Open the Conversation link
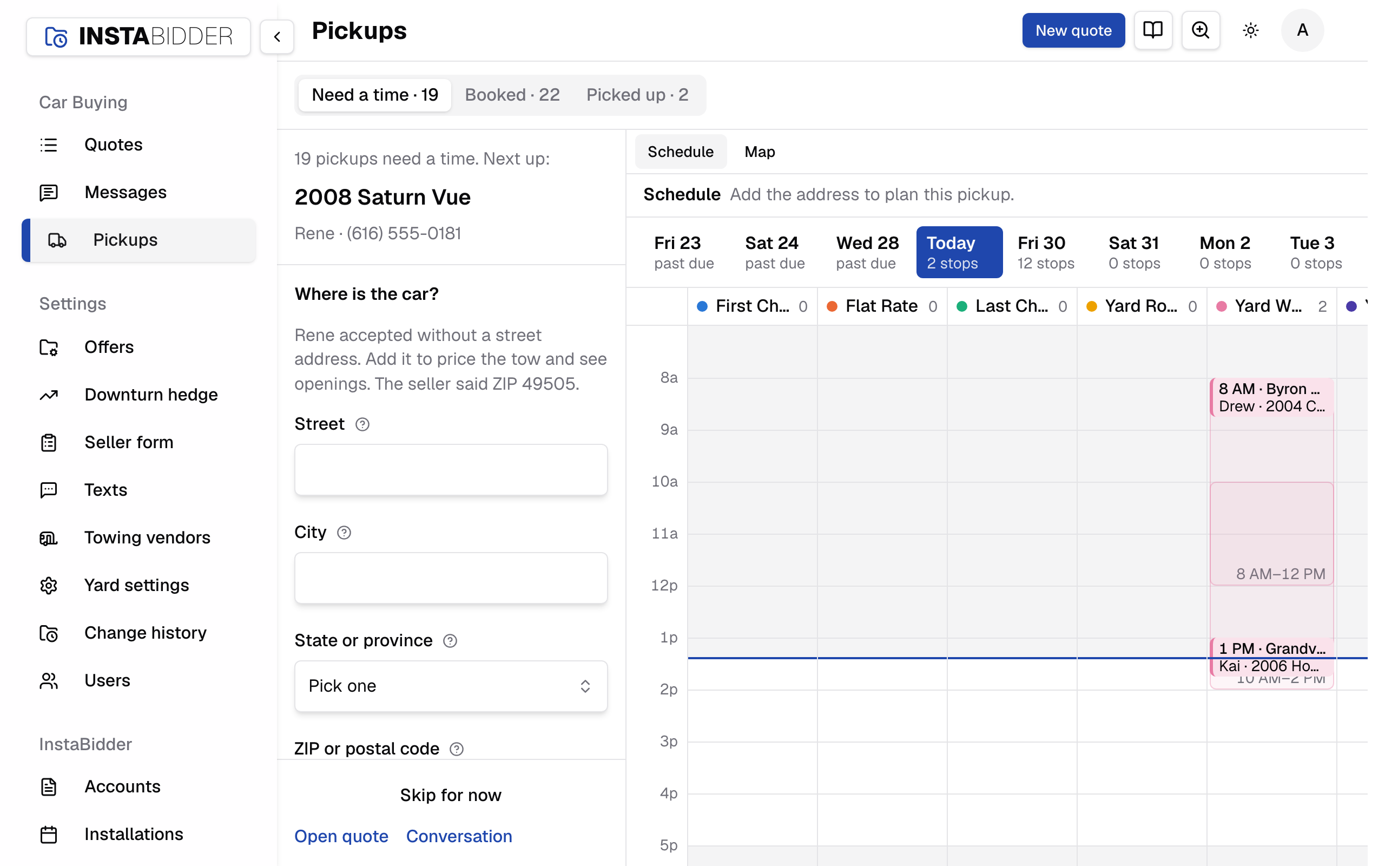Image resolution: width=1385 pixels, height=866 pixels. pyautogui.click(x=459, y=836)
